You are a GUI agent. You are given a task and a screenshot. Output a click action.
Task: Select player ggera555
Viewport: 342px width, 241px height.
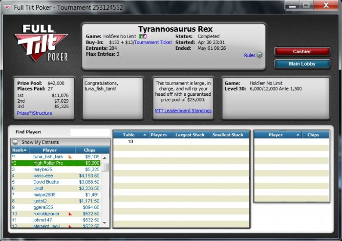pos(56,207)
